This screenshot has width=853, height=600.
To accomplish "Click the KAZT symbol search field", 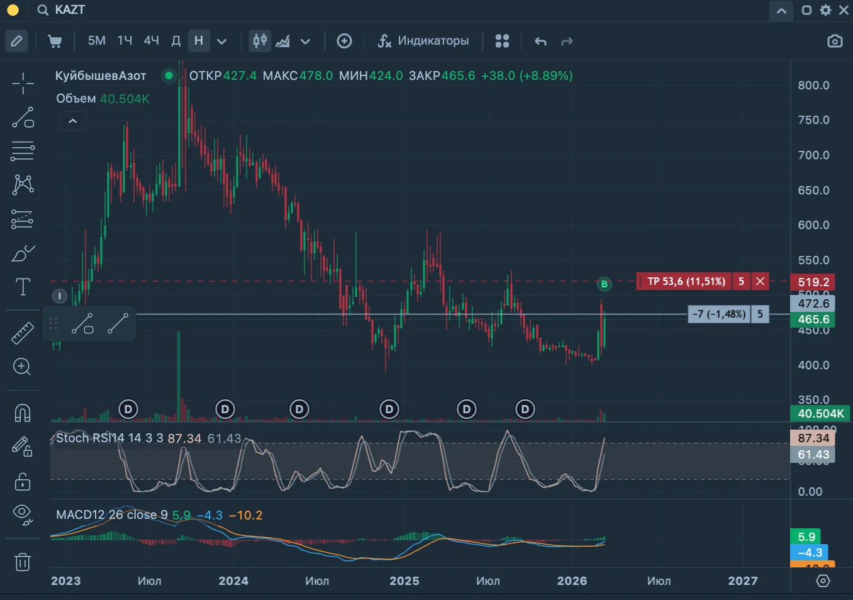I will pyautogui.click(x=62, y=10).
